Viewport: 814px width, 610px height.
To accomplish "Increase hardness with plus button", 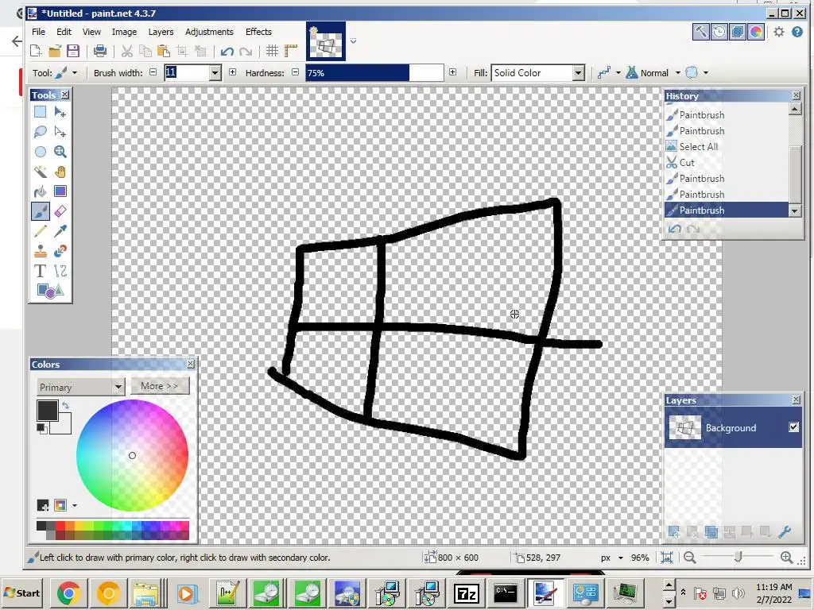I will tap(452, 72).
